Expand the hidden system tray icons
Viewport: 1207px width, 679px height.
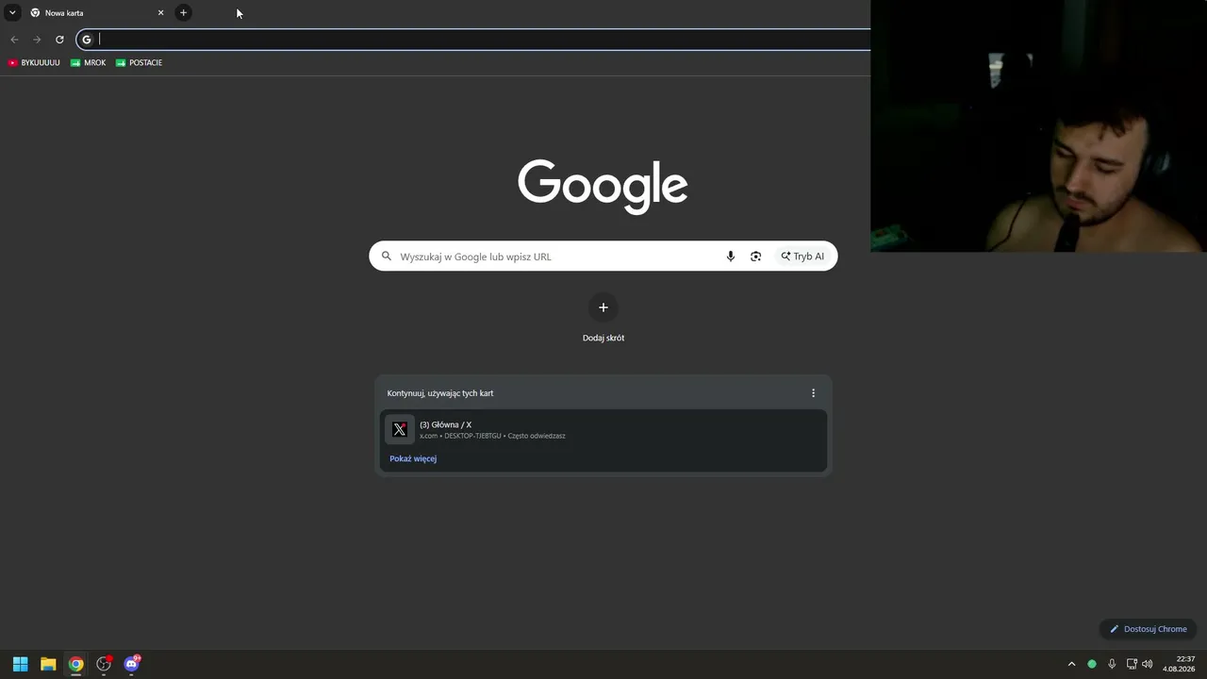pos(1071,664)
